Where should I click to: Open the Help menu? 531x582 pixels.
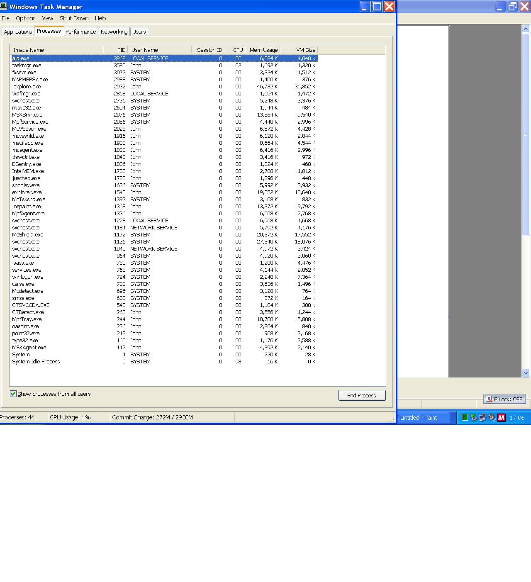100,18
